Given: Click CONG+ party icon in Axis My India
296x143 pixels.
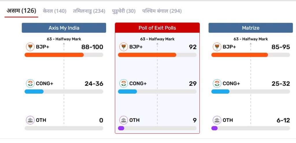Looking at the screenshot, I should coord(30,84).
